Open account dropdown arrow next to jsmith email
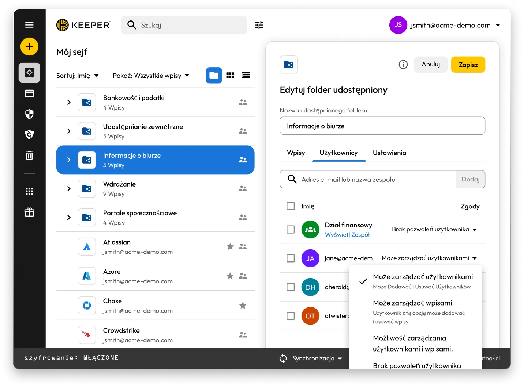This screenshot has height=387, width=524. coord(498,25)
